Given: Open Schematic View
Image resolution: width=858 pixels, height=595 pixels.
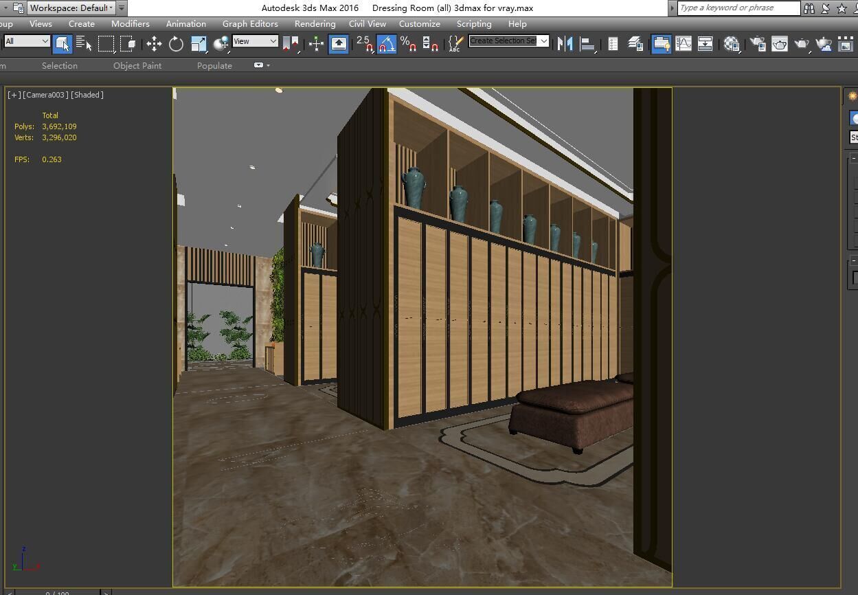Looking at the screenshot, I should [x=705, y=44].
